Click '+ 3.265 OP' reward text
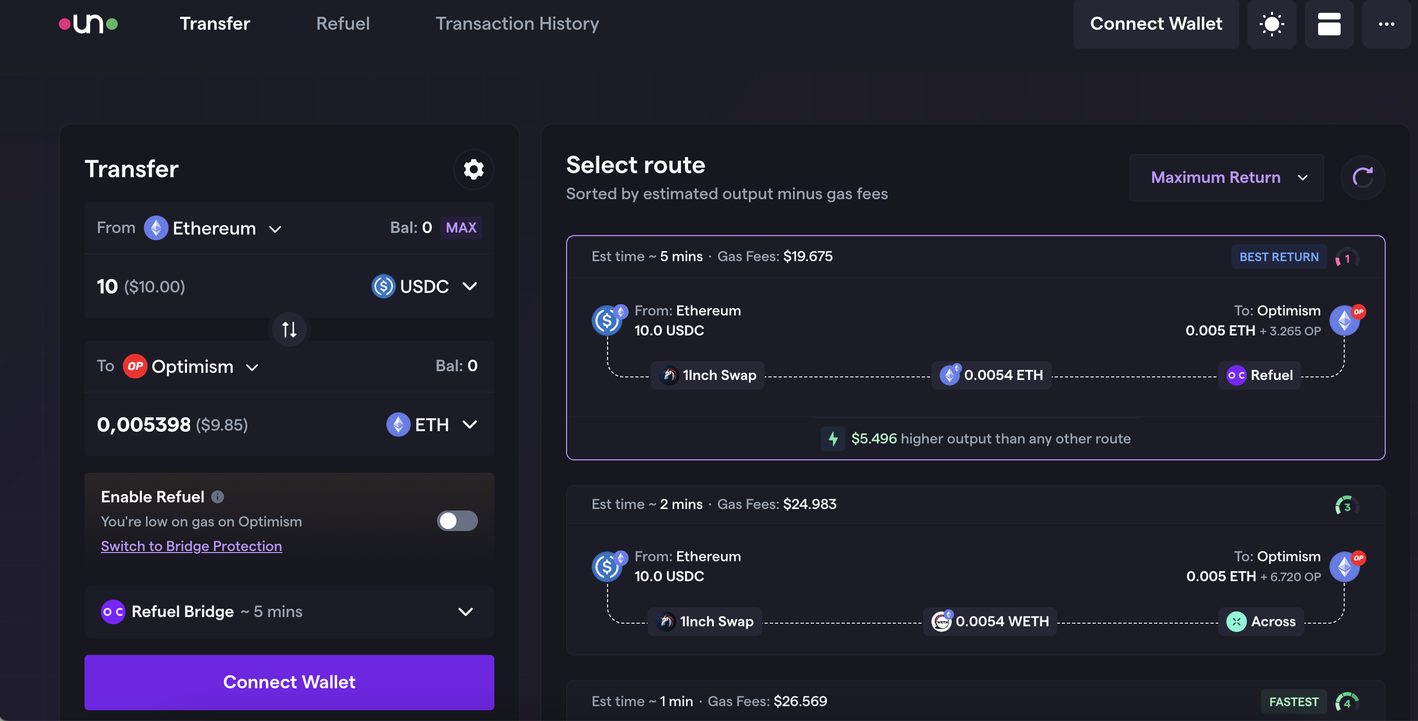The image size is (1418, 721). point(1290,331)
